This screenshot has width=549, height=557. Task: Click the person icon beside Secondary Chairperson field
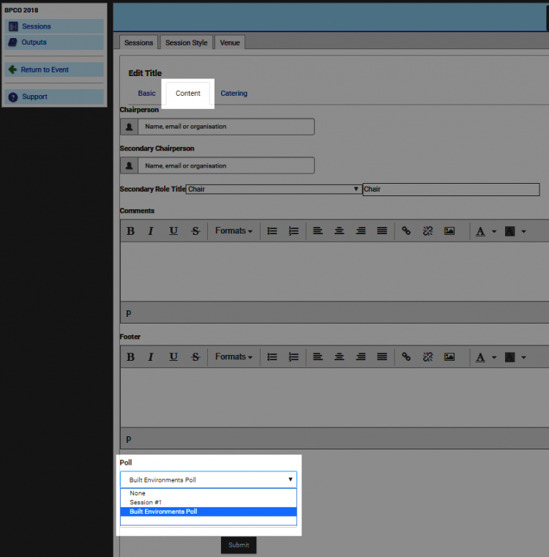click(129, 165)
